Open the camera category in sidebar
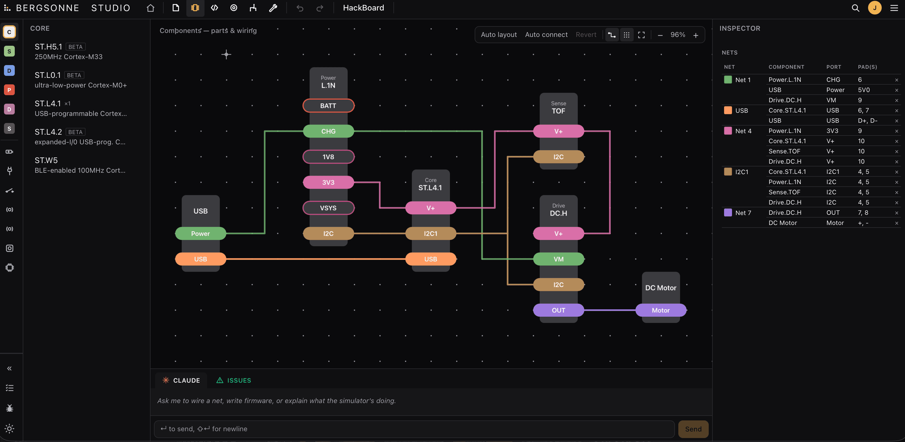905x442 pixels. [9, 248]
